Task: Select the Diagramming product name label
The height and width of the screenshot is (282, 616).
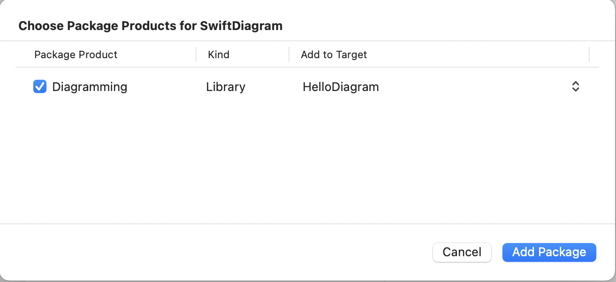Action: 90,87
